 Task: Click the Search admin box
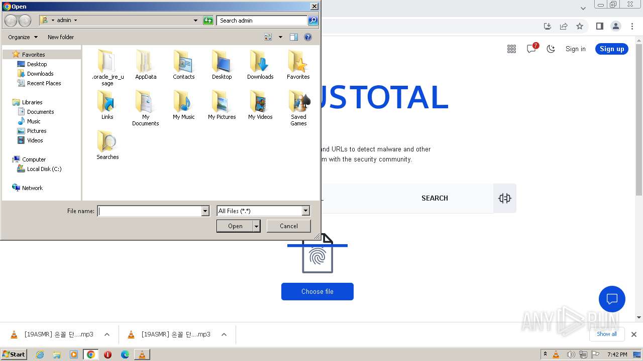(262, 21)
